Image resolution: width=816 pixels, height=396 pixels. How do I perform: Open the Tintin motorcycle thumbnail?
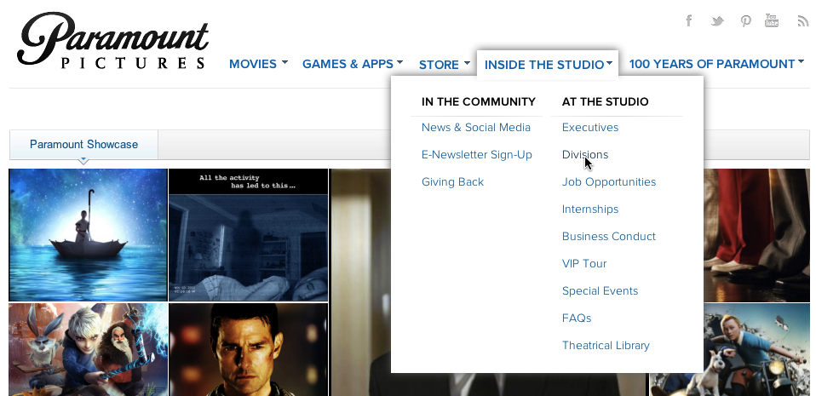click(x=756, y=350)
